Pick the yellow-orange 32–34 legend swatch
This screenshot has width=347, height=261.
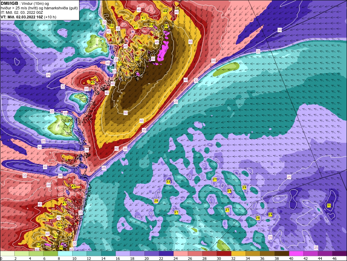click(x=238, y=253)
